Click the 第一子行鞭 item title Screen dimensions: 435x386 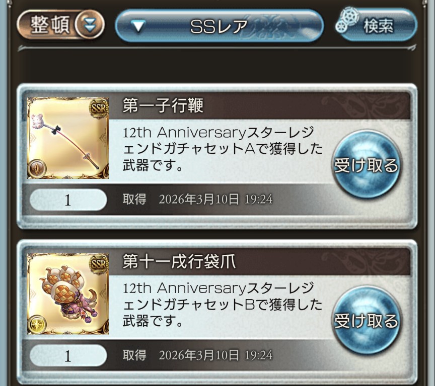point(163,105)
